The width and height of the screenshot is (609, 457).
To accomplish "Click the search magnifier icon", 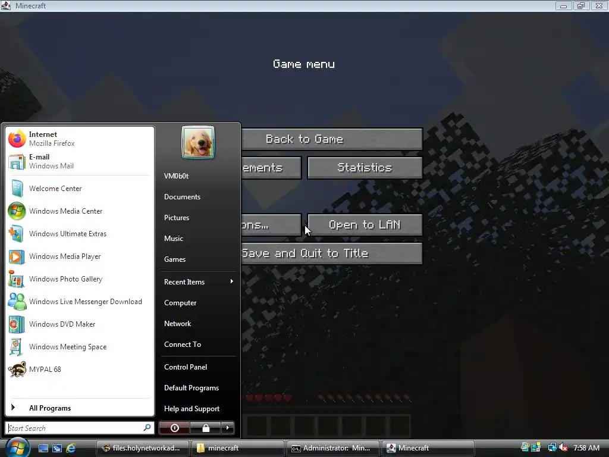I will click(x=147, y=427).
